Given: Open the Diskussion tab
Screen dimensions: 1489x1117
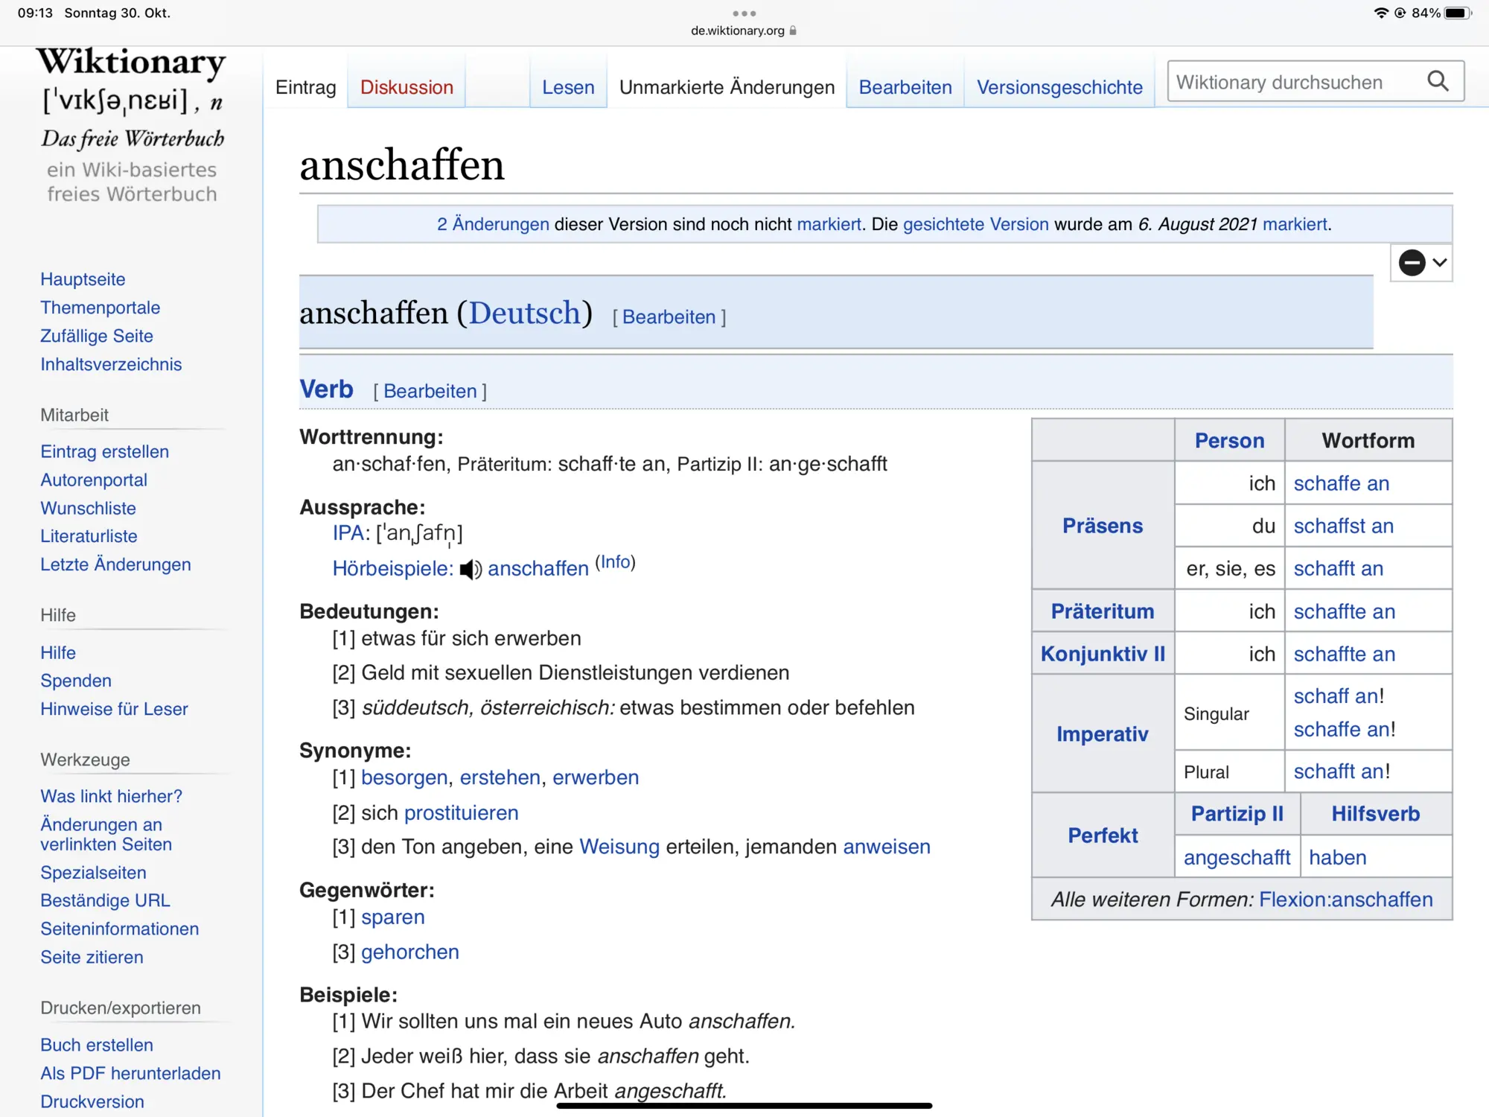Looking at the screenshot, I should (x=406, y=87).
